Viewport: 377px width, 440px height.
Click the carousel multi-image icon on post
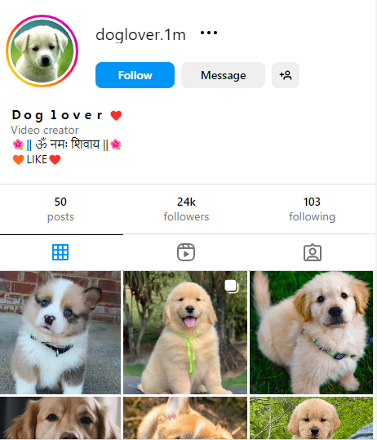232,287
